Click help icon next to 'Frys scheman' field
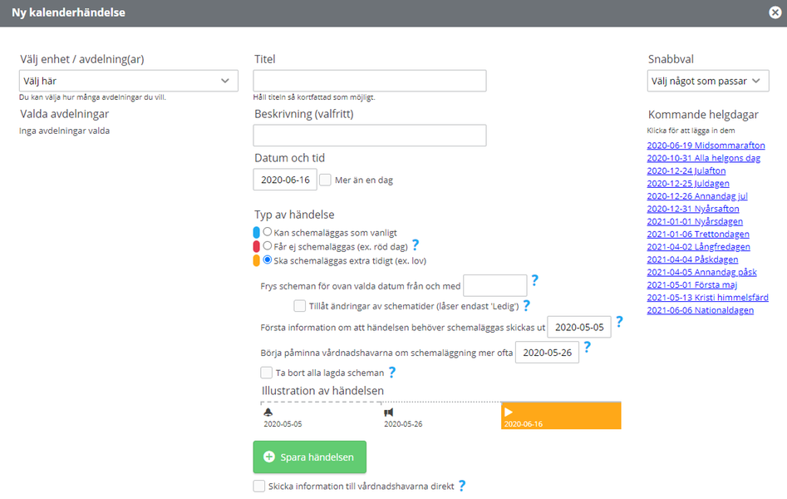The image size is (787, 499). pos(534,280)
